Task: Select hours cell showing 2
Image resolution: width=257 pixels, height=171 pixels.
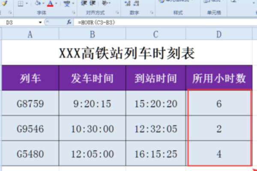Action: coord(219,128)
